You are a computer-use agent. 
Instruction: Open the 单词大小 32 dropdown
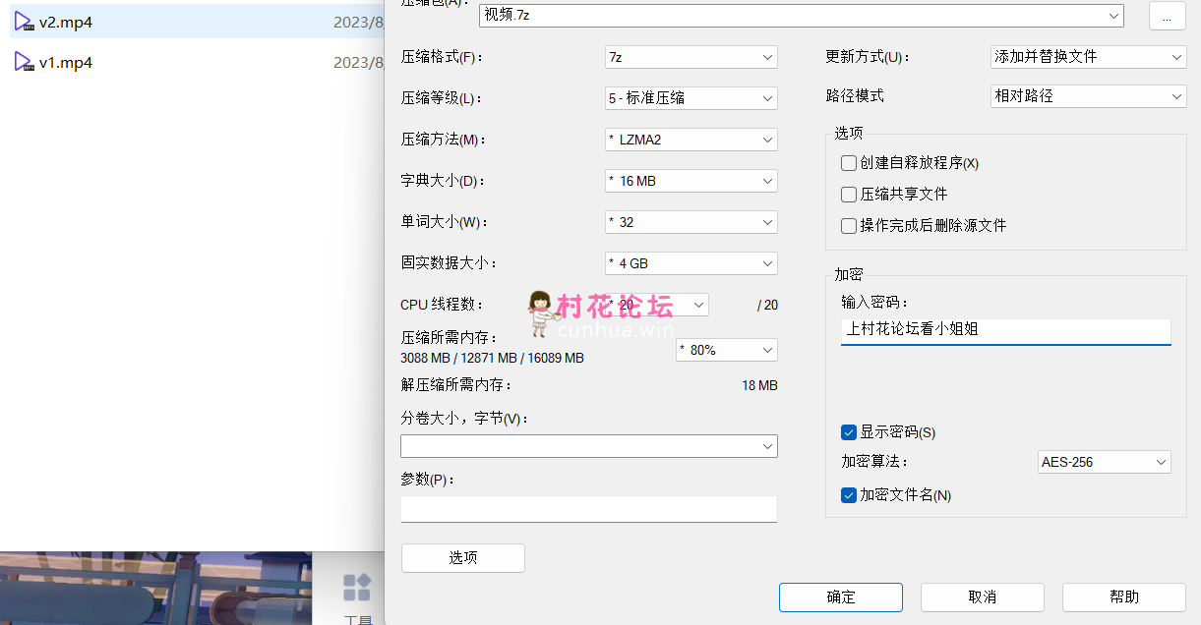(x=691, y=222)
